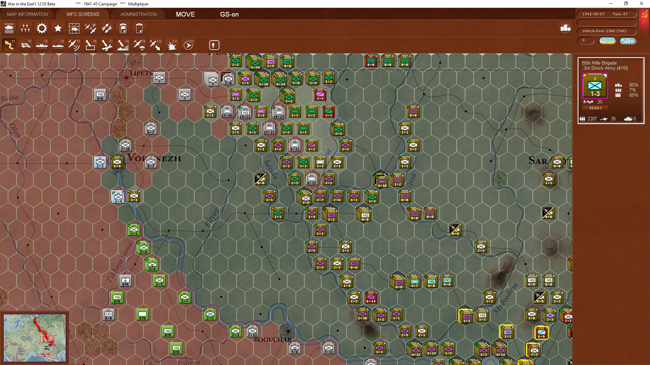Select the grey 8=17 armored unit

[x=311, y=179]
